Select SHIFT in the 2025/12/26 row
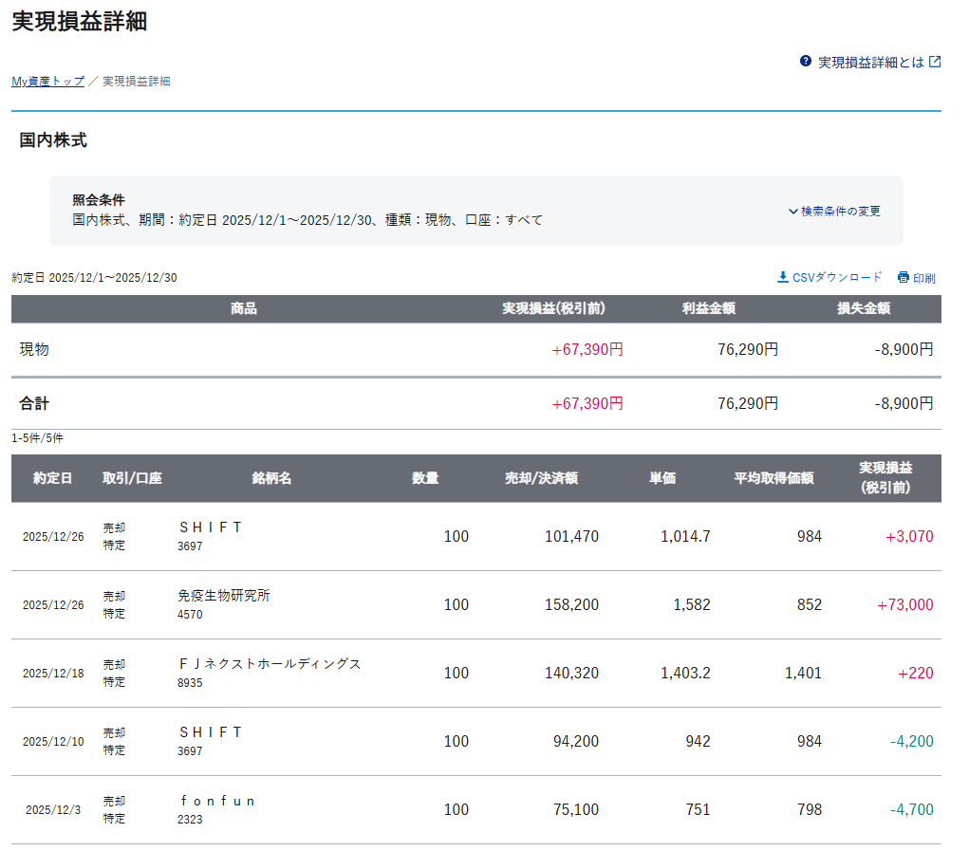969x851 pixels. tap(211, 527)
